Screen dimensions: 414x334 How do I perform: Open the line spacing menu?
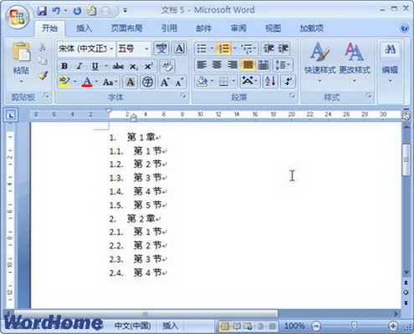pyautogui.click(x=283, y=65)
